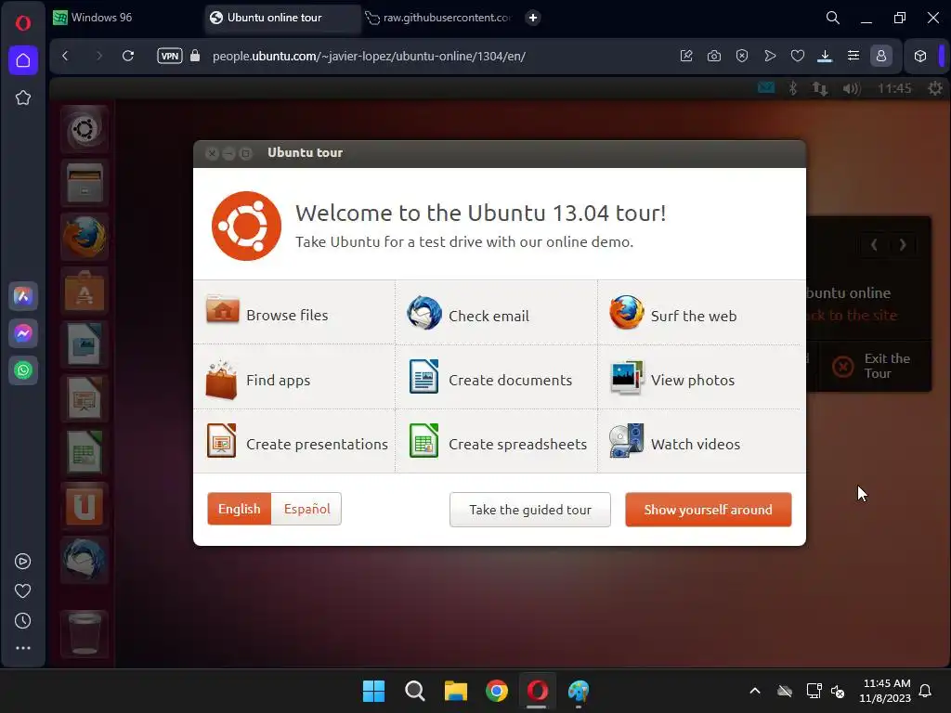Reload the current page

pyautogui.click(x=128, y=56)
